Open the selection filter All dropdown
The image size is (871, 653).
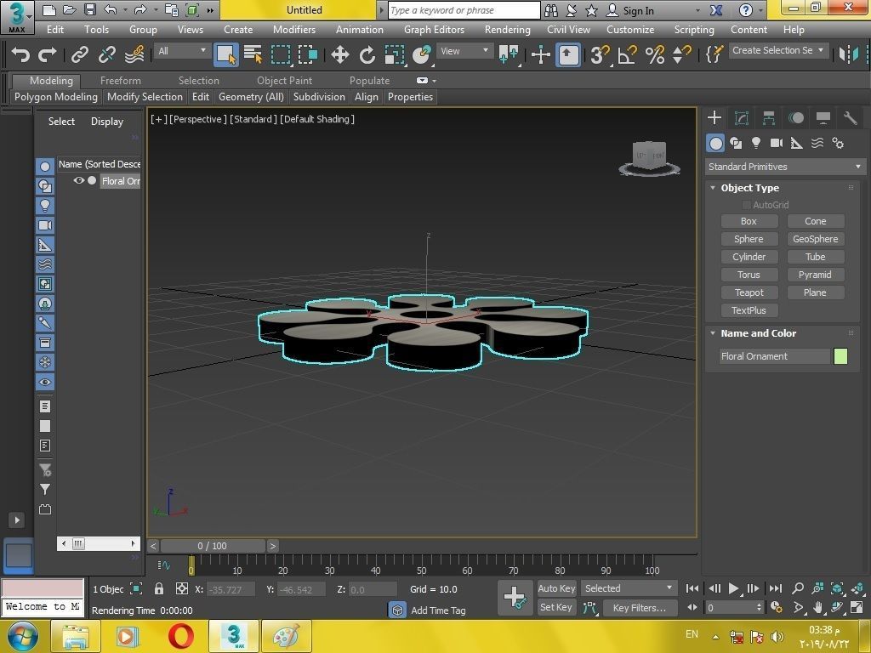click(182, 51)
